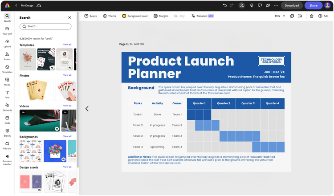
Task: Redo the last action
Action: click(x=232, y=5)
